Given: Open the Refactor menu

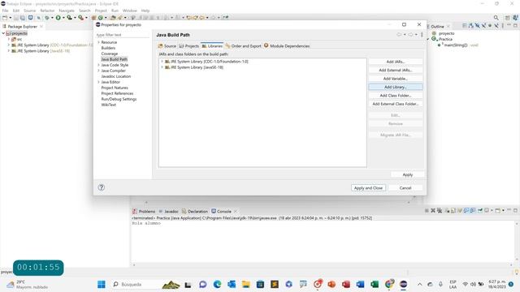Looking at the screenshot, I should (x=47, y=11).
